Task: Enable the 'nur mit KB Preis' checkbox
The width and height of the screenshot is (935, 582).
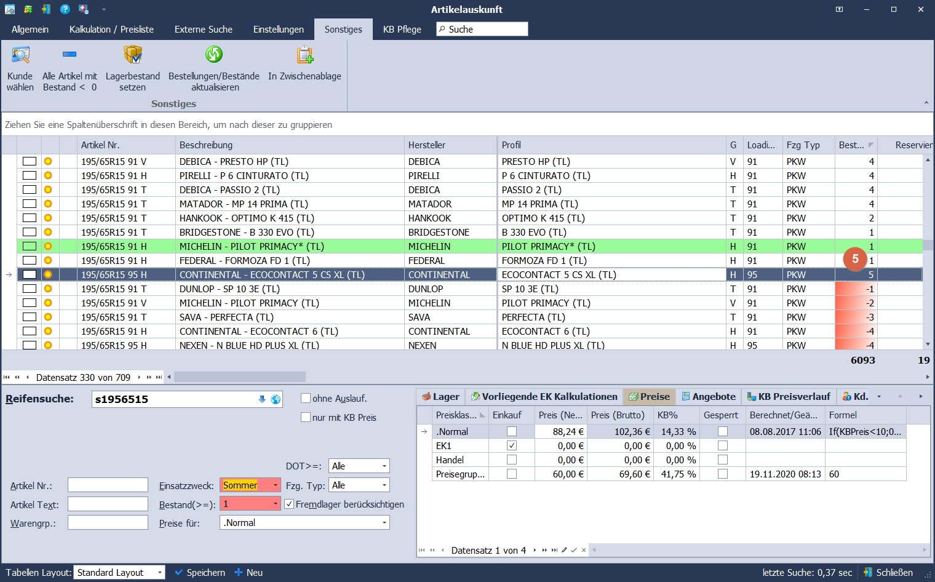Action: pos(306,417)
